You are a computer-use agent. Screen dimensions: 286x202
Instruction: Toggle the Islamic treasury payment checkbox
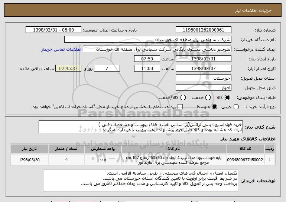click(181, 107)
